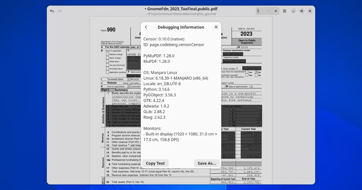Click the Debugging Information dialog title
This screenshot has height=190, width=362.
181,27
